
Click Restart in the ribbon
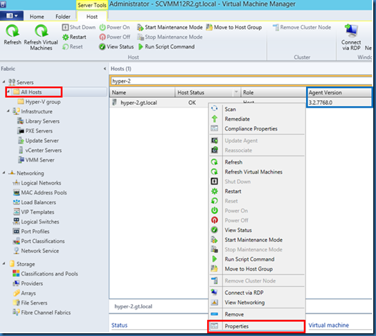[74, 37]
